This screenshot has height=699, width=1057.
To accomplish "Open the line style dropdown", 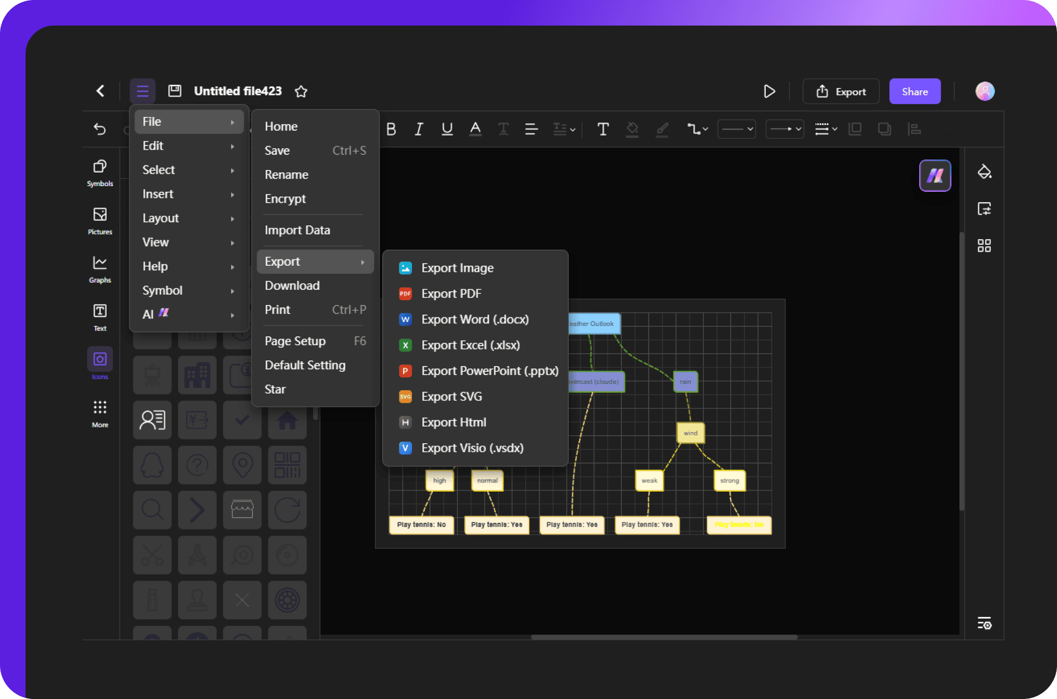I will 736,129.
